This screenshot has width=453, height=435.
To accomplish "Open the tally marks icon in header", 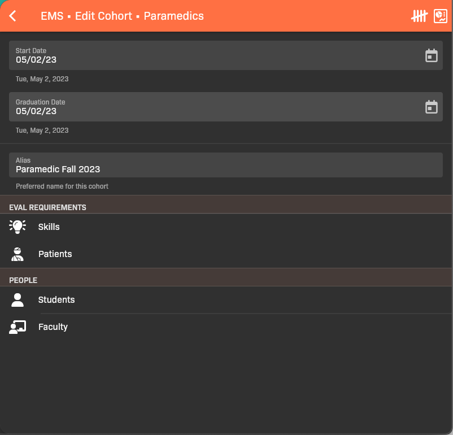I will (x=419, y=16).
